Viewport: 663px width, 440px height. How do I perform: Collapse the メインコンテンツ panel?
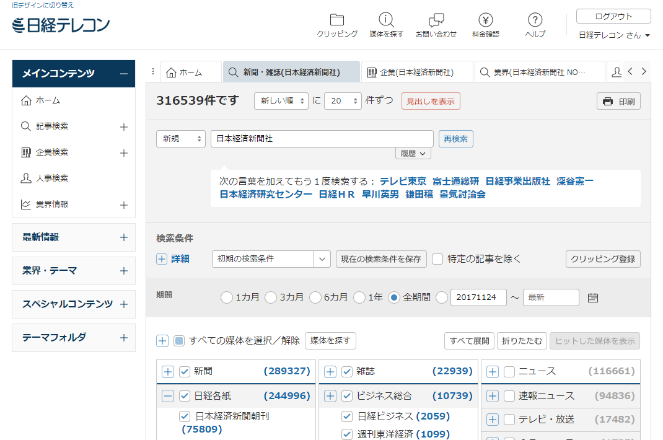tap(123, 74)
